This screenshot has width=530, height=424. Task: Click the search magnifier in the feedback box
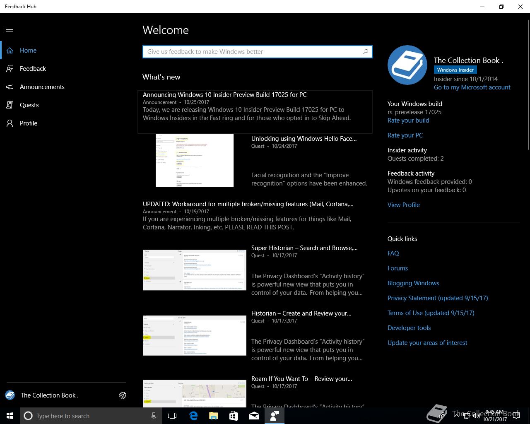tap(366, 52)
